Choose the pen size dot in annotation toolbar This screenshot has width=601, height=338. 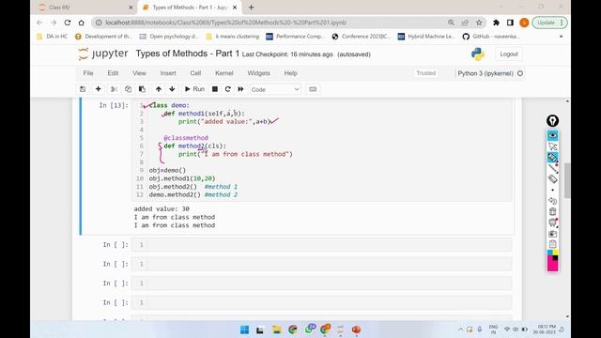[552, 190]
